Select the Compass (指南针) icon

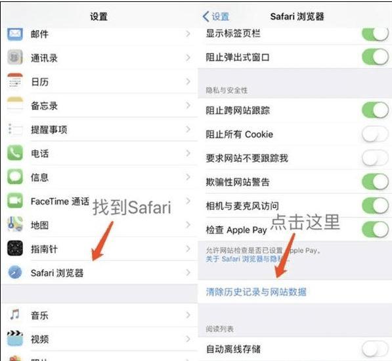(x=15, y=249)
